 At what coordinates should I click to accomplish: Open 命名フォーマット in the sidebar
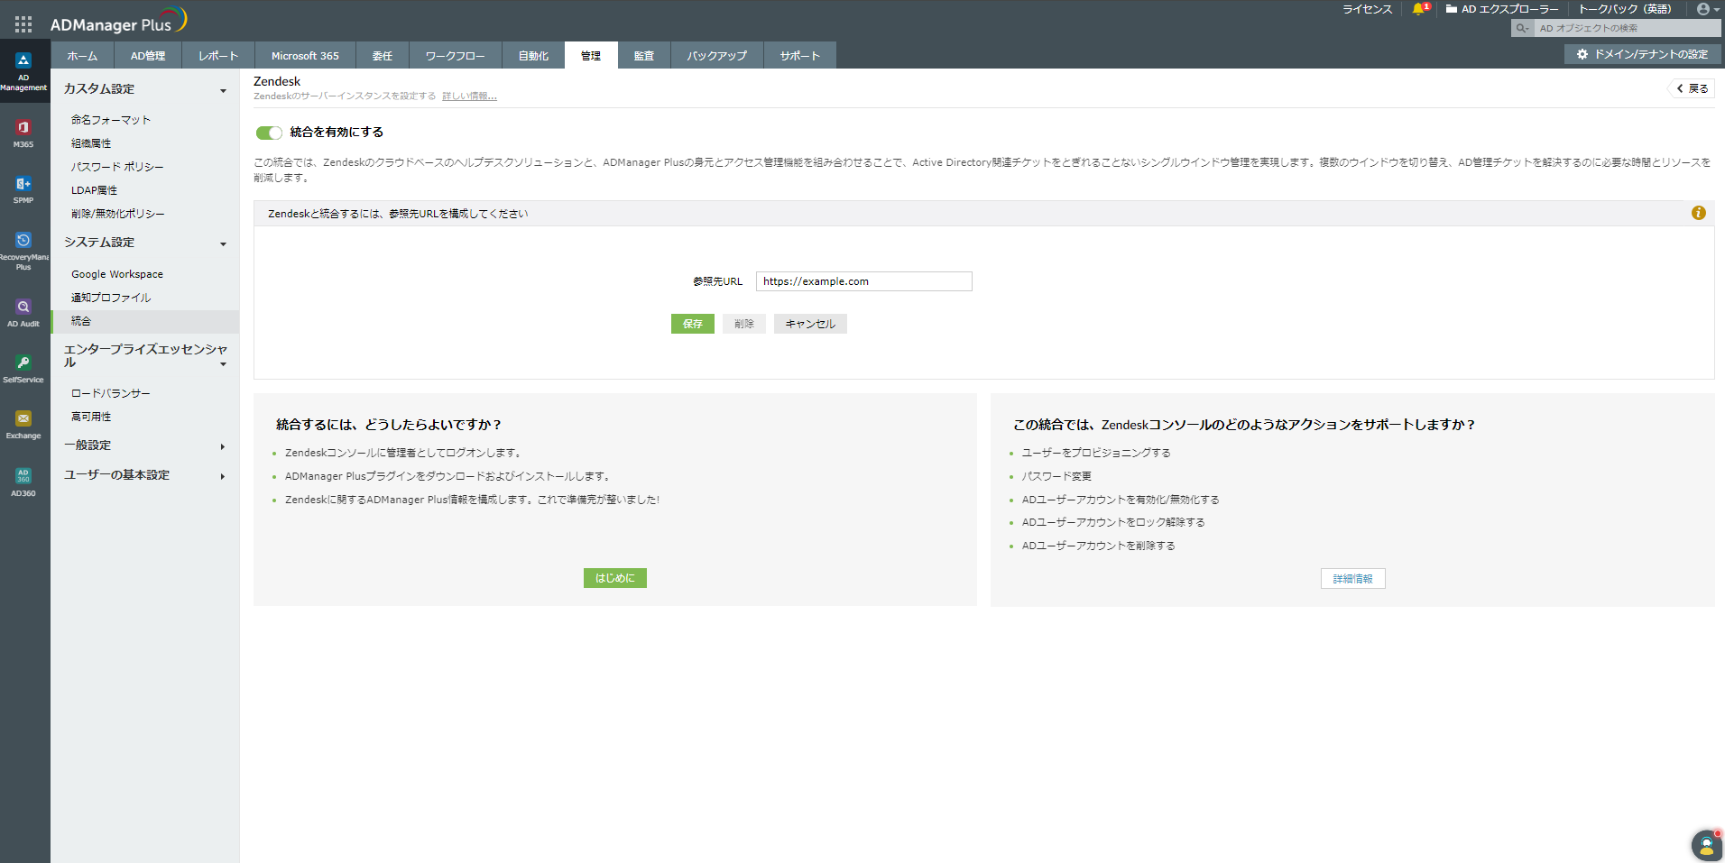coord(111,120)
